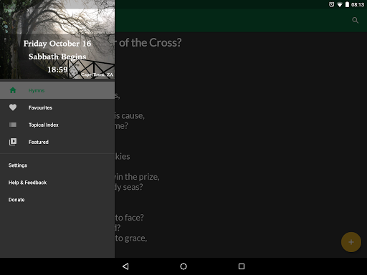
Task: Open recent apps with the square button
Action: point(242,266)
